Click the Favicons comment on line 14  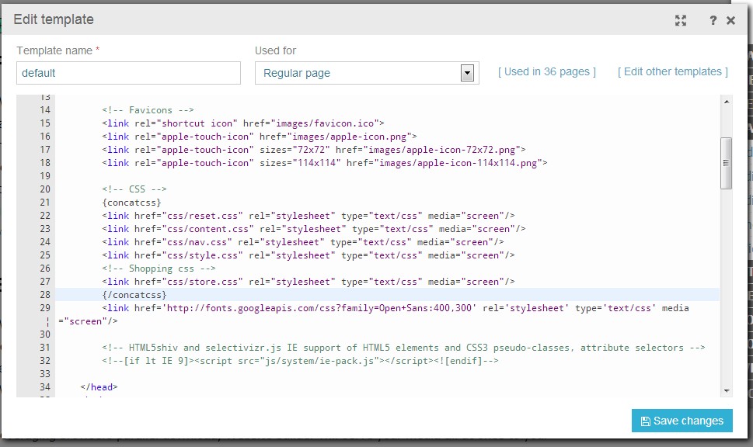coord(148,110)
